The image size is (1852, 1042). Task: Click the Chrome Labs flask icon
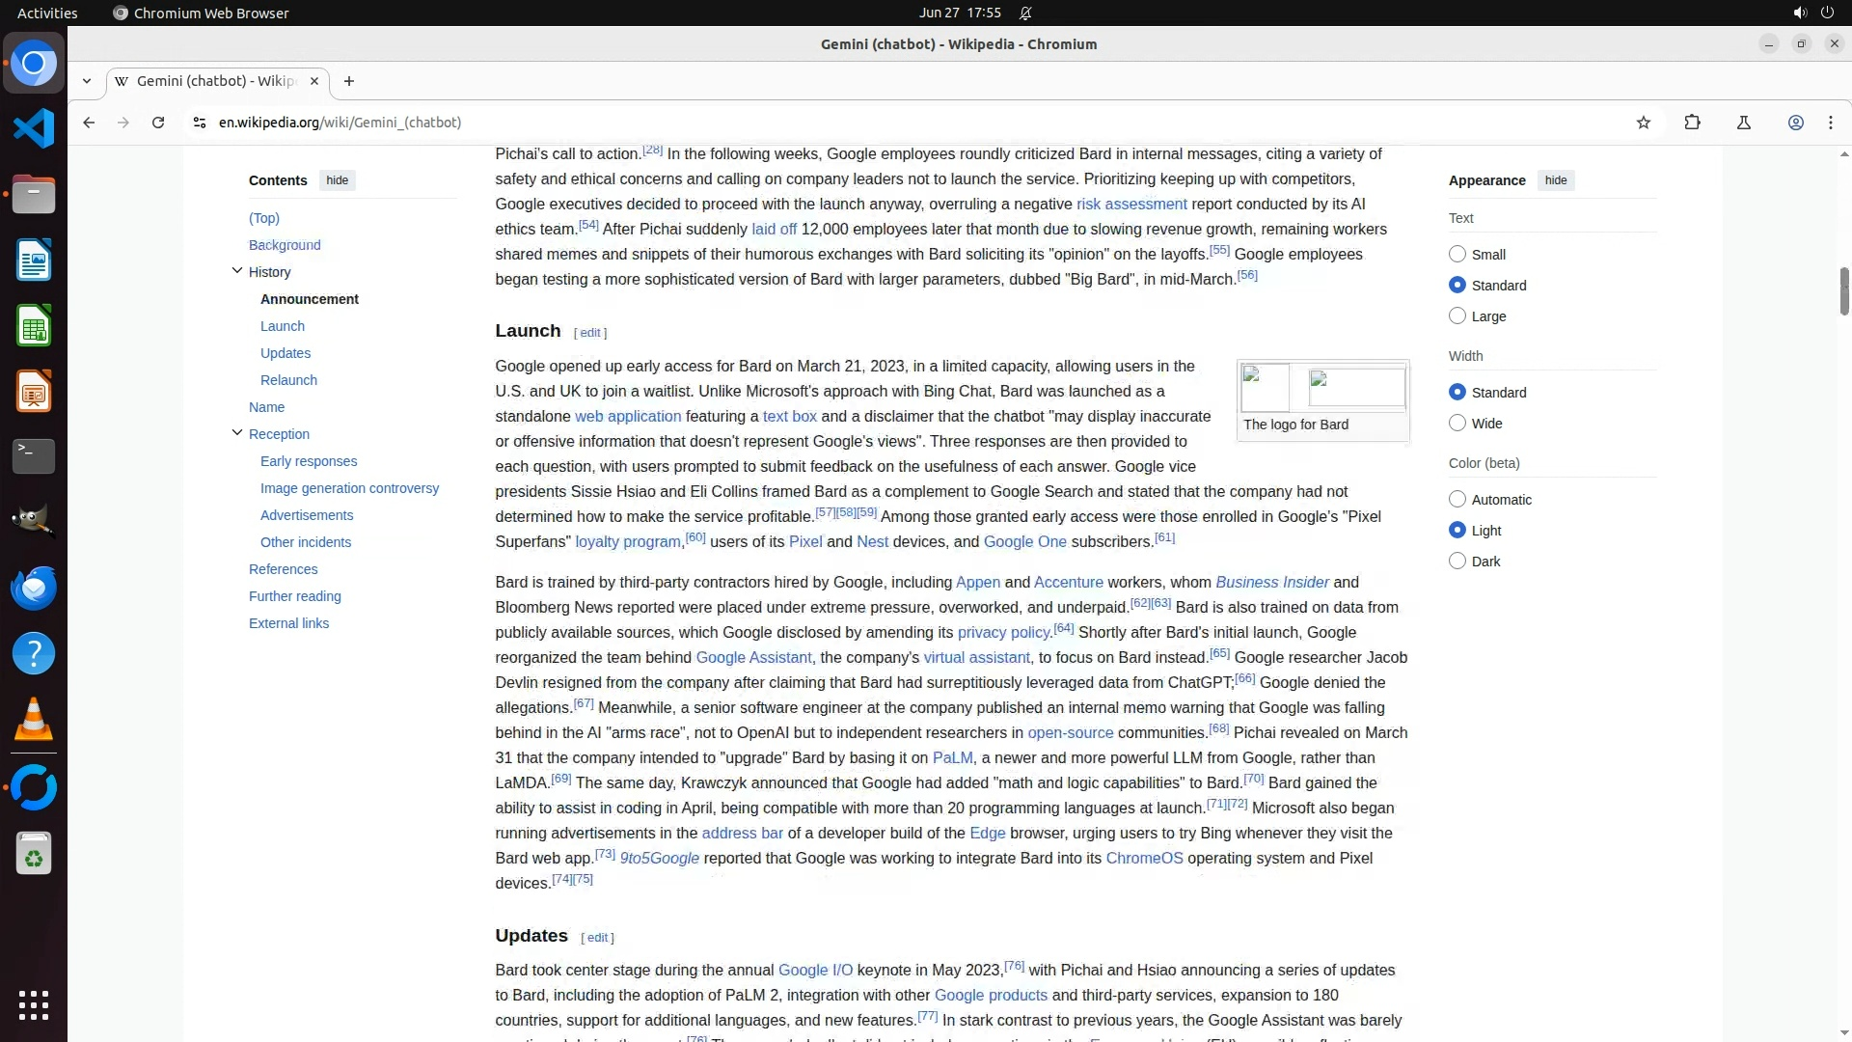[x=1743, y=123]
